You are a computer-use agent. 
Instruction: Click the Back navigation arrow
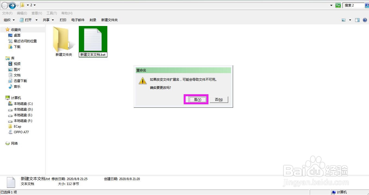(x=5, y=5)
